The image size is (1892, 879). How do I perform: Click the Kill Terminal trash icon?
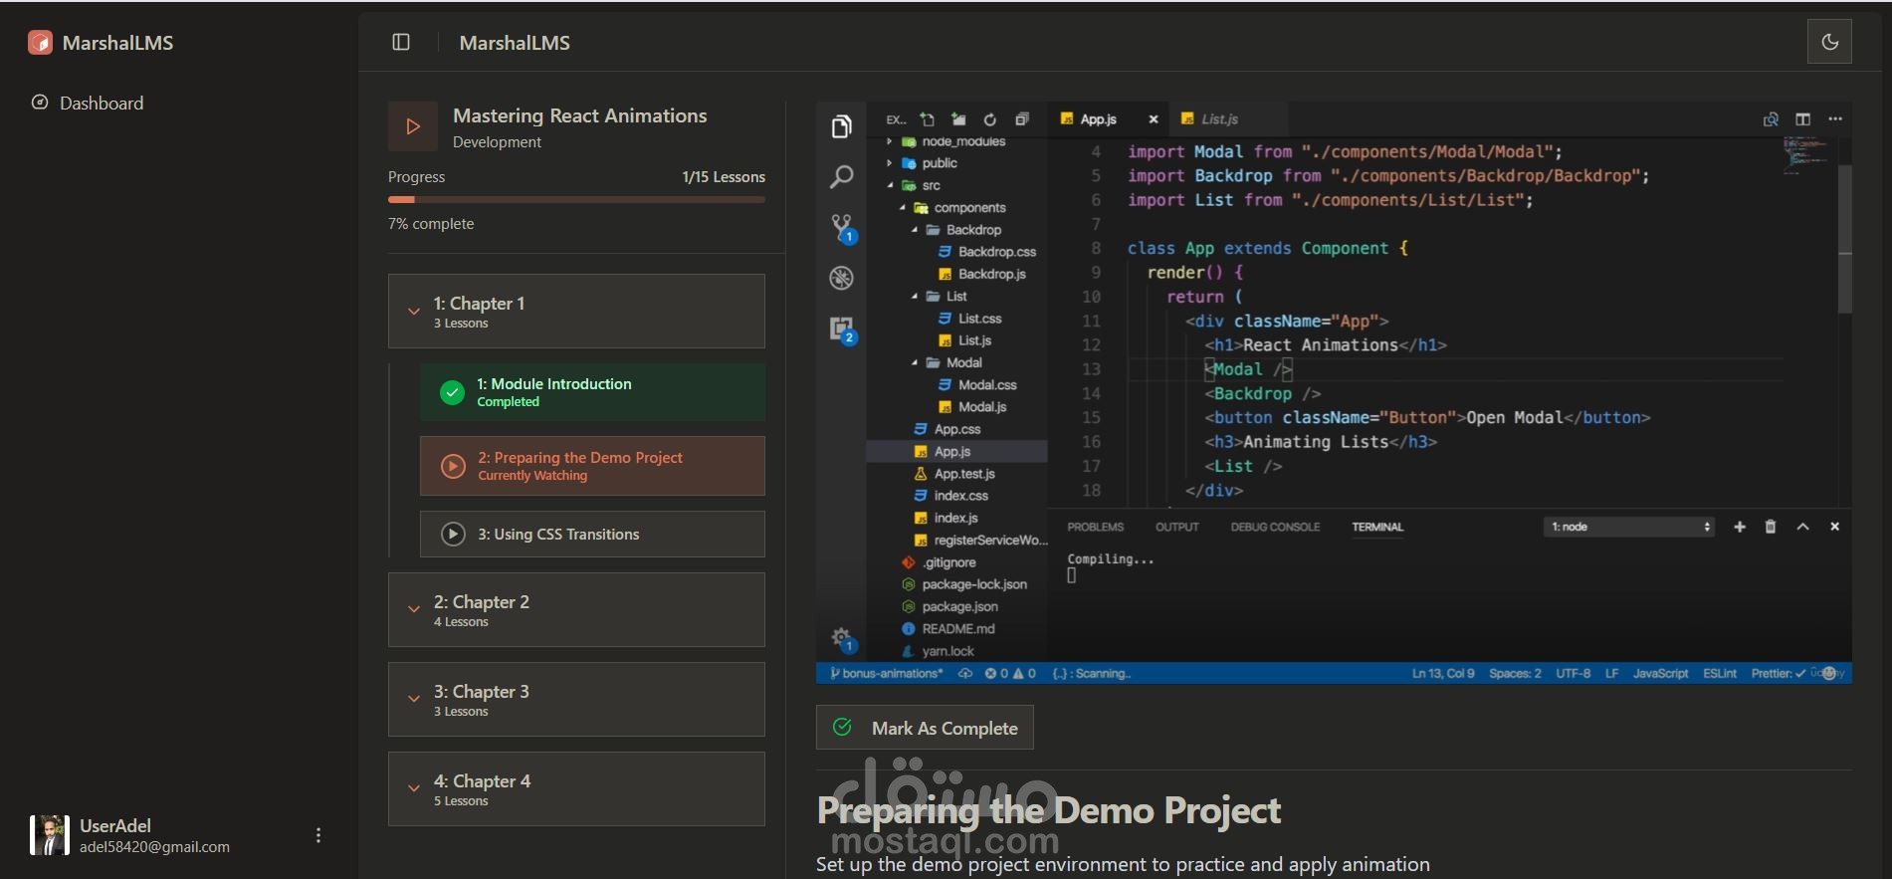coord(1771,527)
